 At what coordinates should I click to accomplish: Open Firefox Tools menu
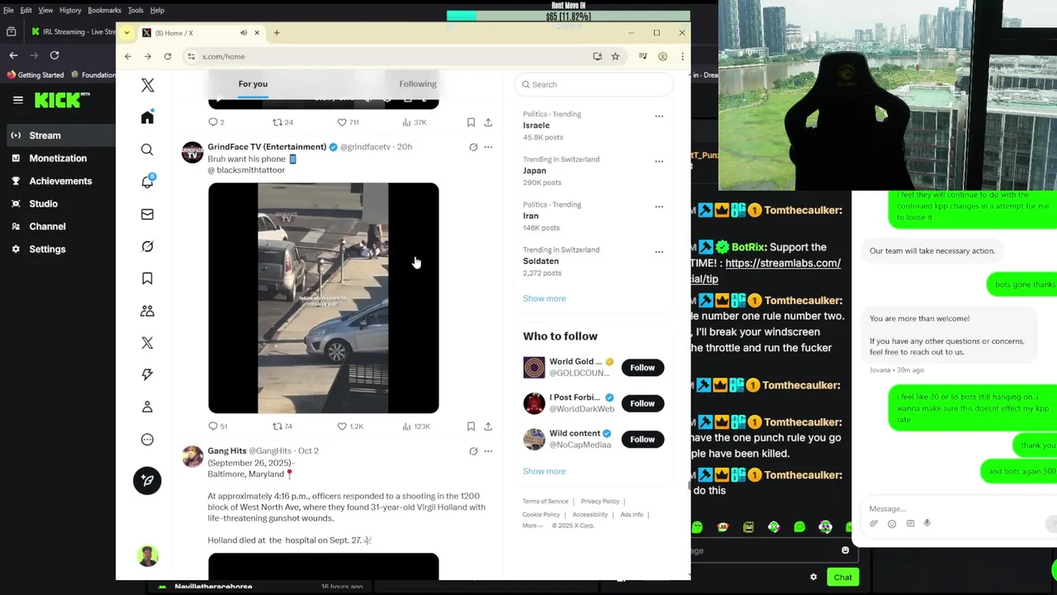[x=135, y=10]
